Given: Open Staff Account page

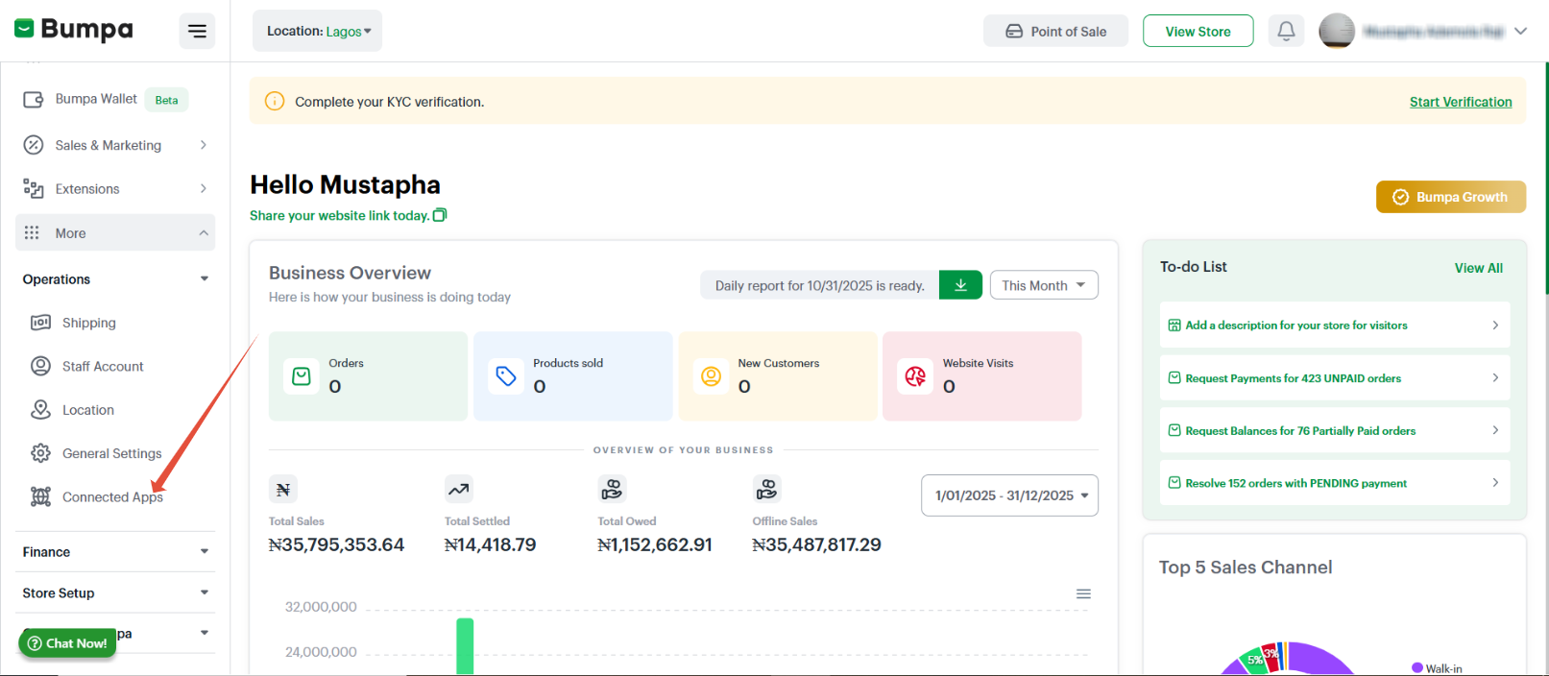Looking at the screenshot, I should tap(103, 366).
